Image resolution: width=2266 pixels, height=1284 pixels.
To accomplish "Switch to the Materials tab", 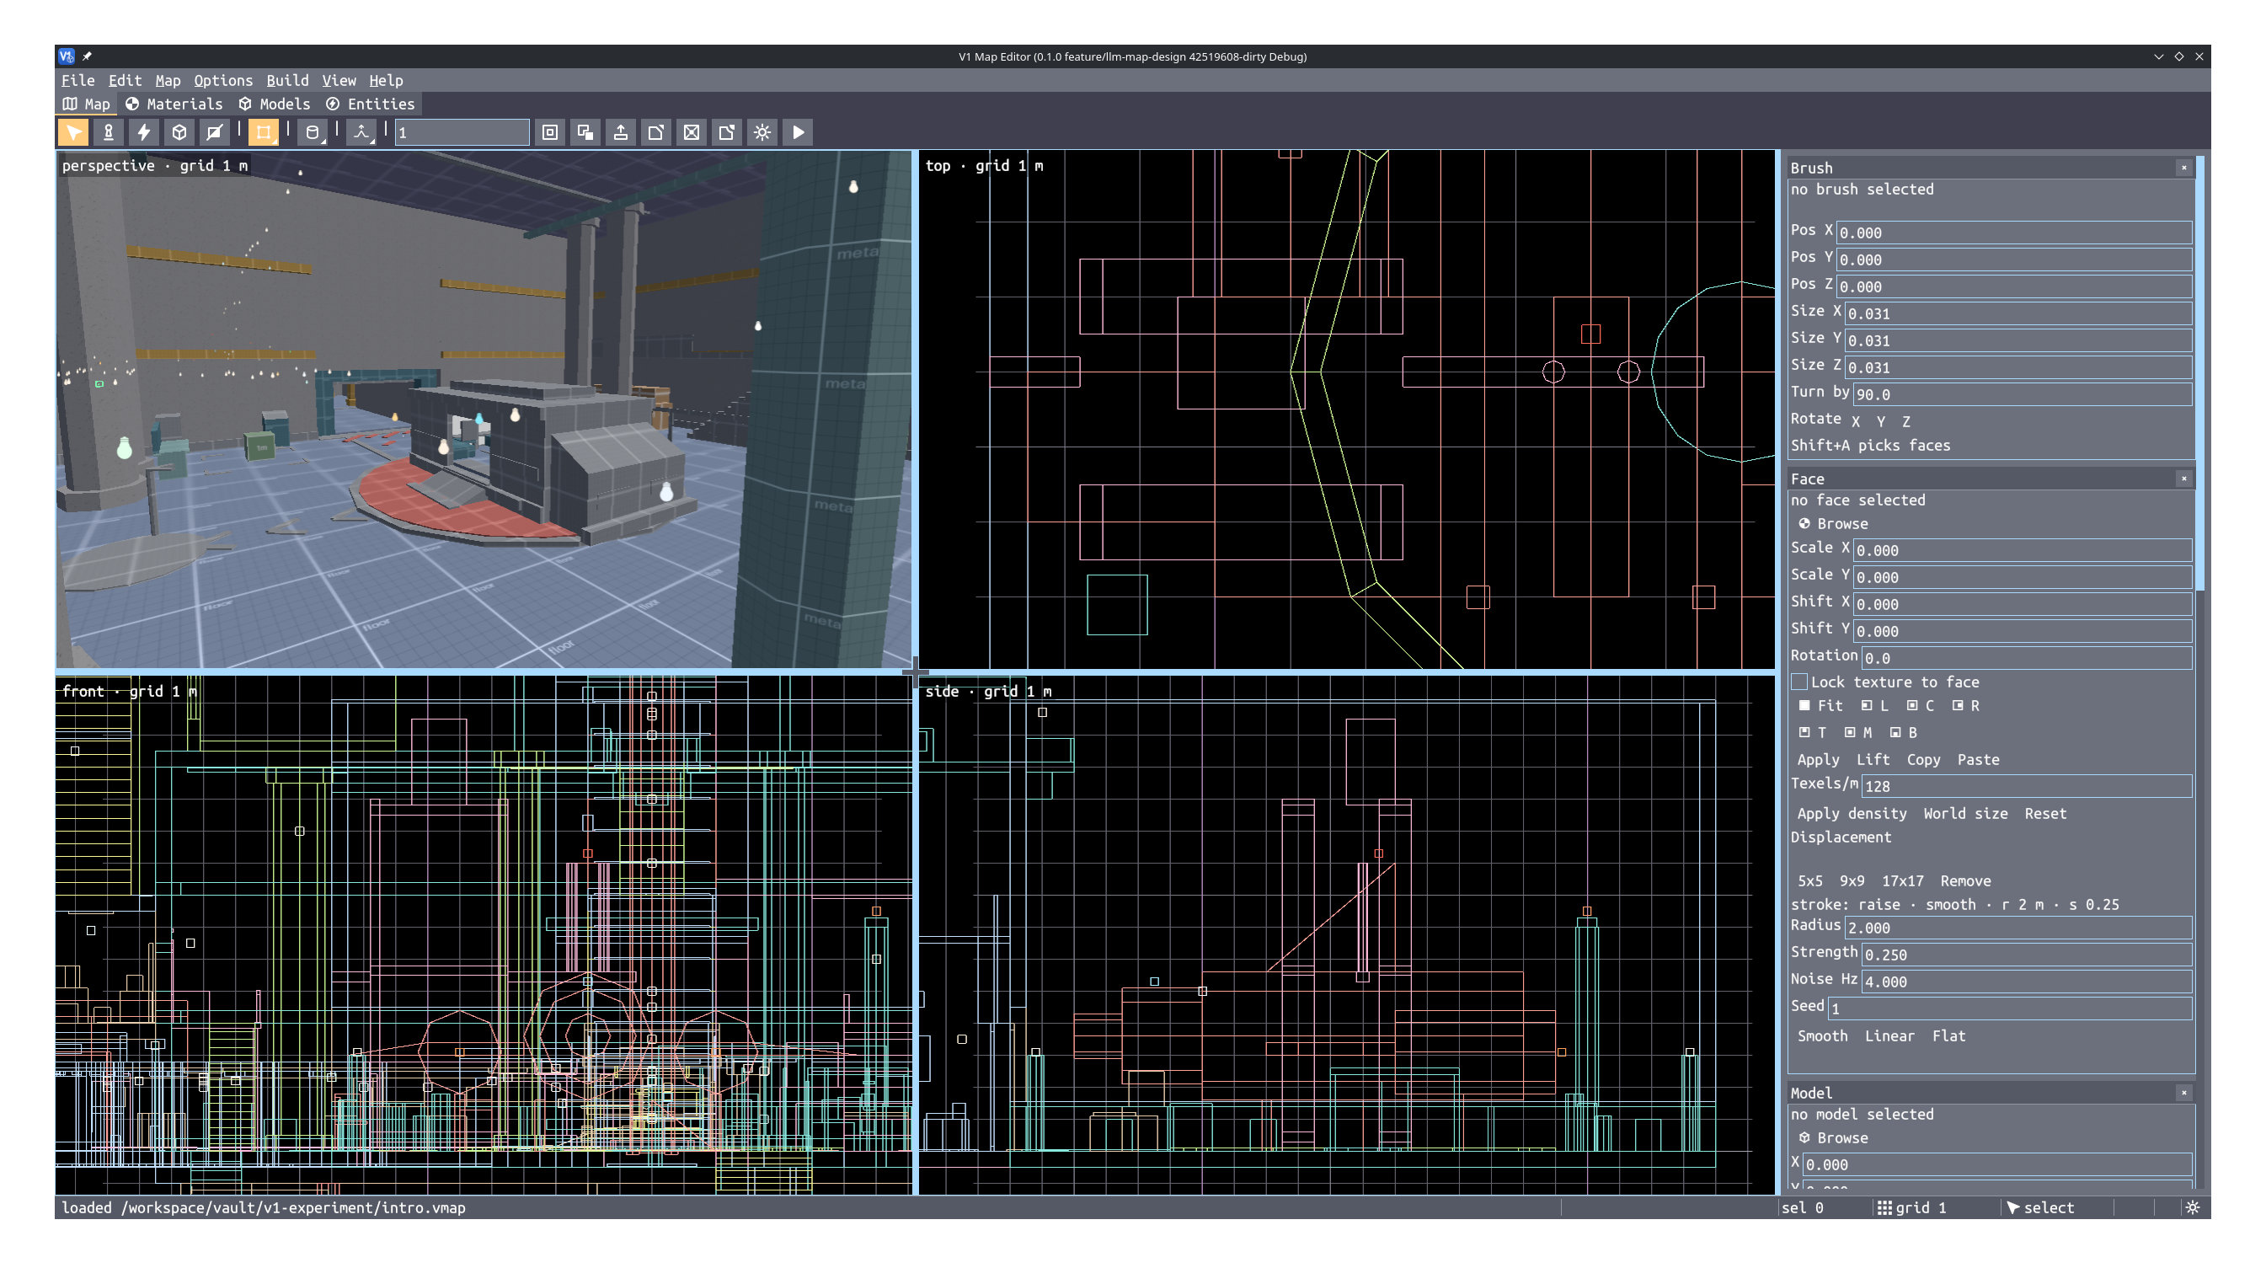I will (x=174, y=104).
